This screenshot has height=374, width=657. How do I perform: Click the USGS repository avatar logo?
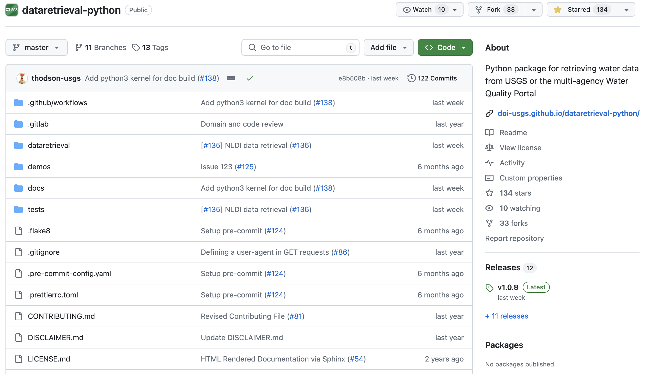(x=12, y=10)
